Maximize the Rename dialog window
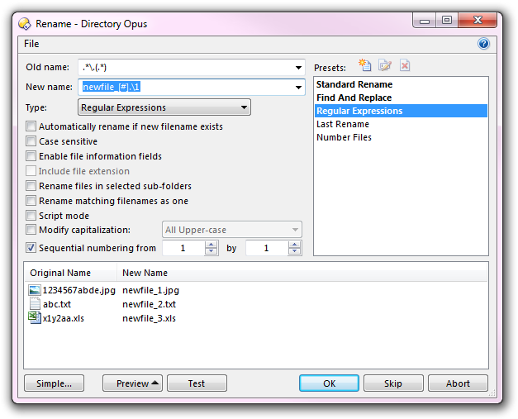Image resolution: width=518 pixels, height=419 pixels. (447, 20)
